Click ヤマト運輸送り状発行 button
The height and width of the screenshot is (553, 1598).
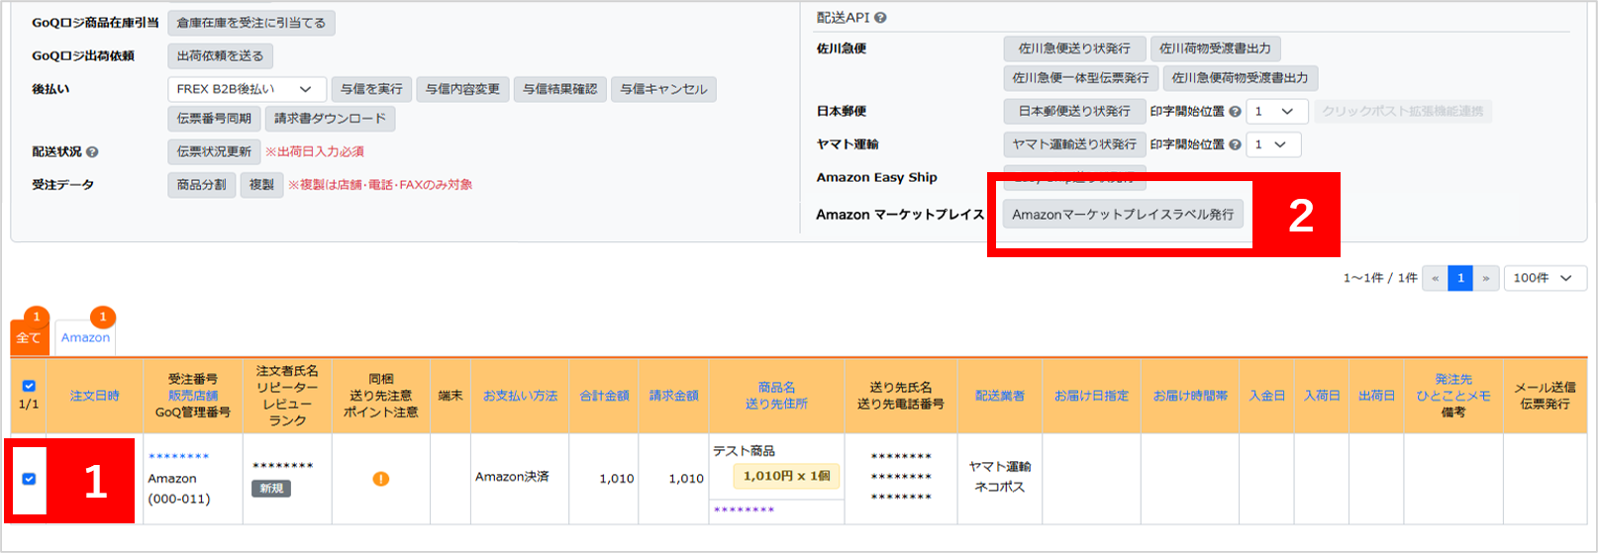pos(1074,144)
